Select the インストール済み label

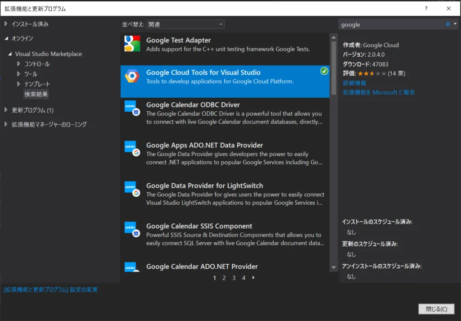click(30, 24)
